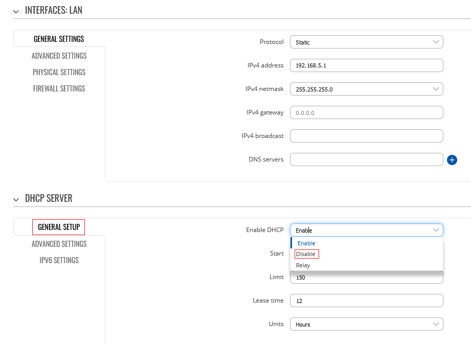The width and height of the screenshot is (471, 346).
Task: Select Disable in the Enable DHCP list
Action: (306, 255)
